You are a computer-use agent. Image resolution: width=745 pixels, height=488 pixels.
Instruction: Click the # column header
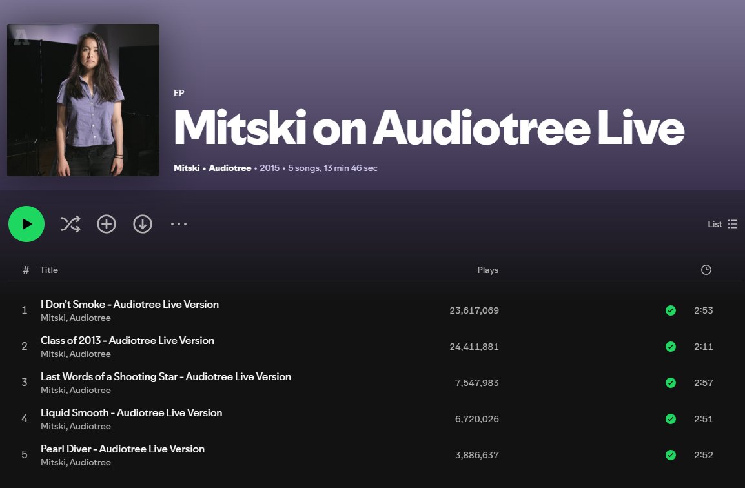click(26, 270)
